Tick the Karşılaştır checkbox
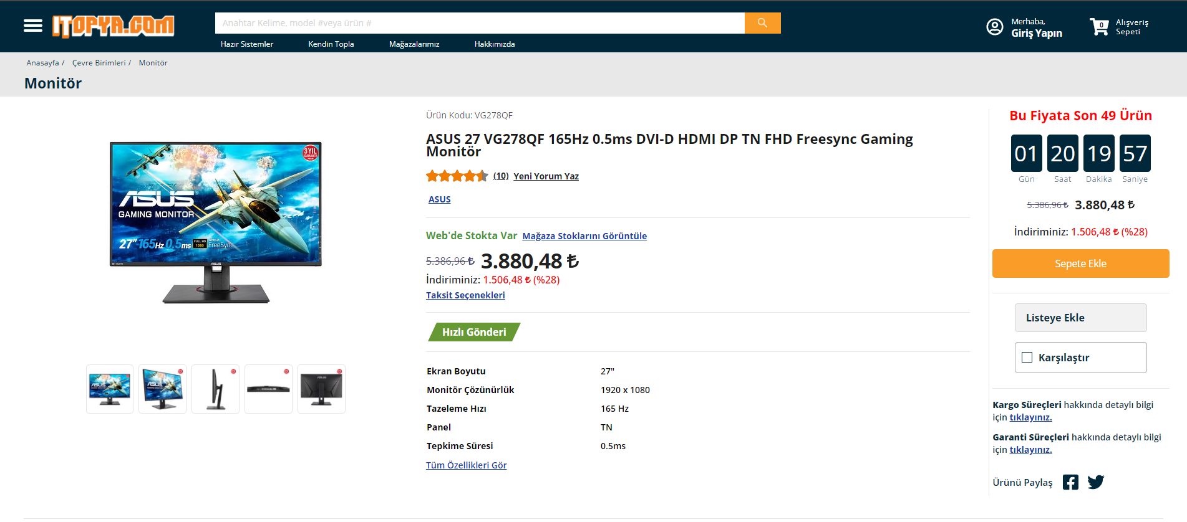The image size is (1187, 522). pyautogui.click(x=1027, y=358)
